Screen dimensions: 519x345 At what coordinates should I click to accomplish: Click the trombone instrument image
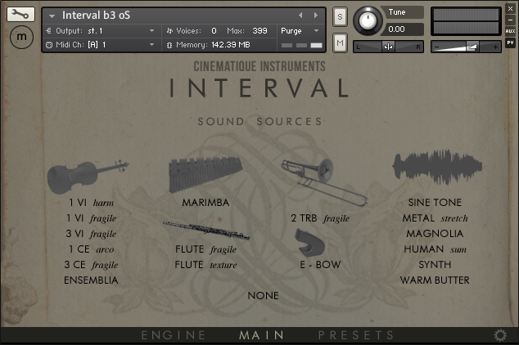[x=323, y=181]
